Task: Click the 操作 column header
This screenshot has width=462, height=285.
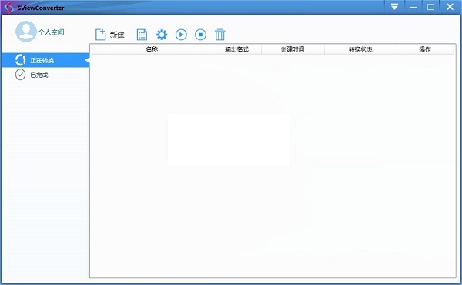Action: tap(425, 49)
